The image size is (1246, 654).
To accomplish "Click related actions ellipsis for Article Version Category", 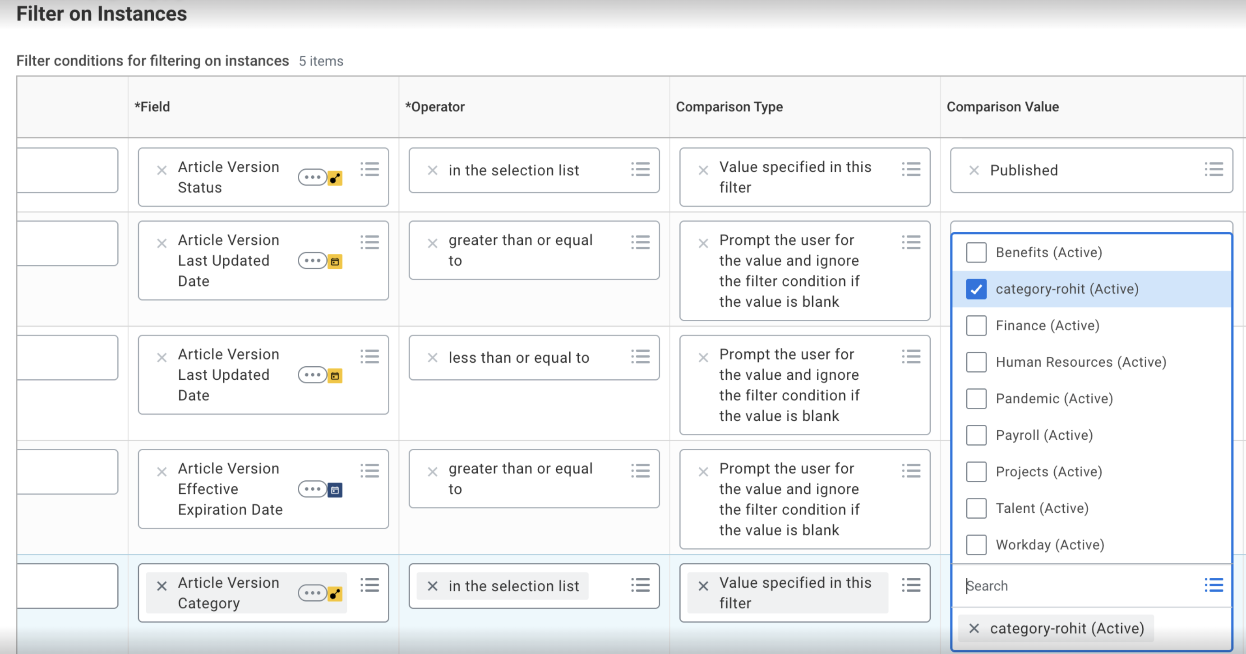I will tap(313, 593).
